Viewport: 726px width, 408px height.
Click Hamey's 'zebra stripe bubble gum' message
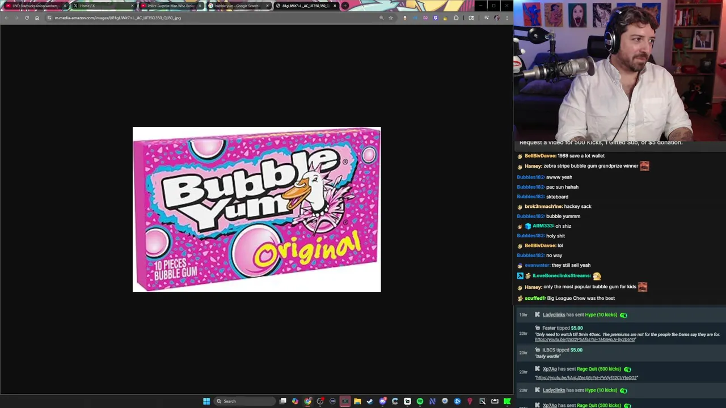(590, 166)
